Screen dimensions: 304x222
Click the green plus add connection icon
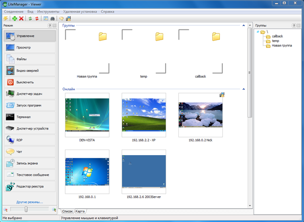[x=15, y=18]
